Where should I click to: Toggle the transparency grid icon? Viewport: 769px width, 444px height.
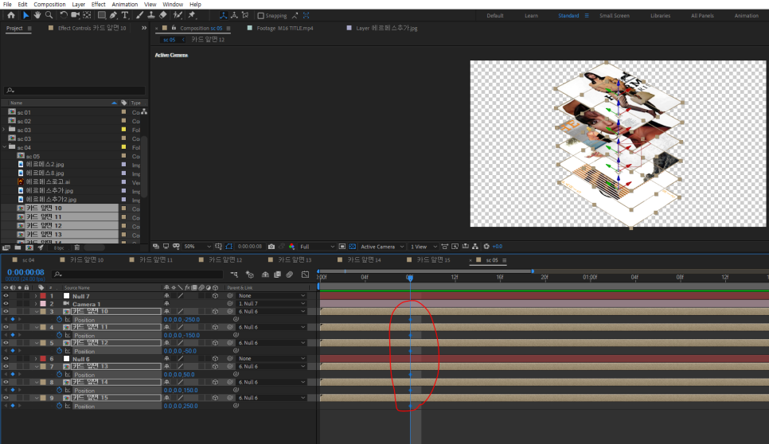(352, 247)
